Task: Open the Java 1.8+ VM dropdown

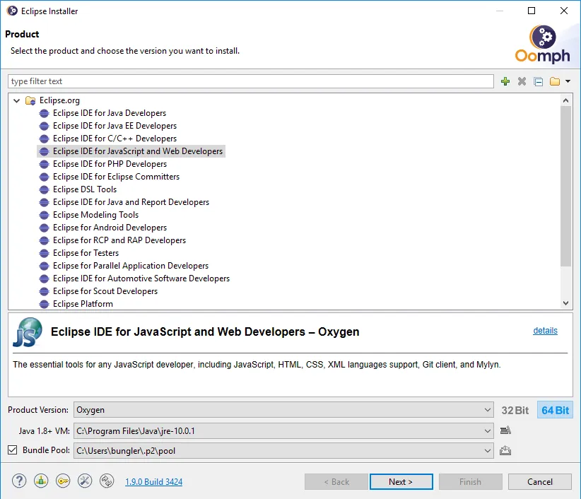Action: [283, 431]
